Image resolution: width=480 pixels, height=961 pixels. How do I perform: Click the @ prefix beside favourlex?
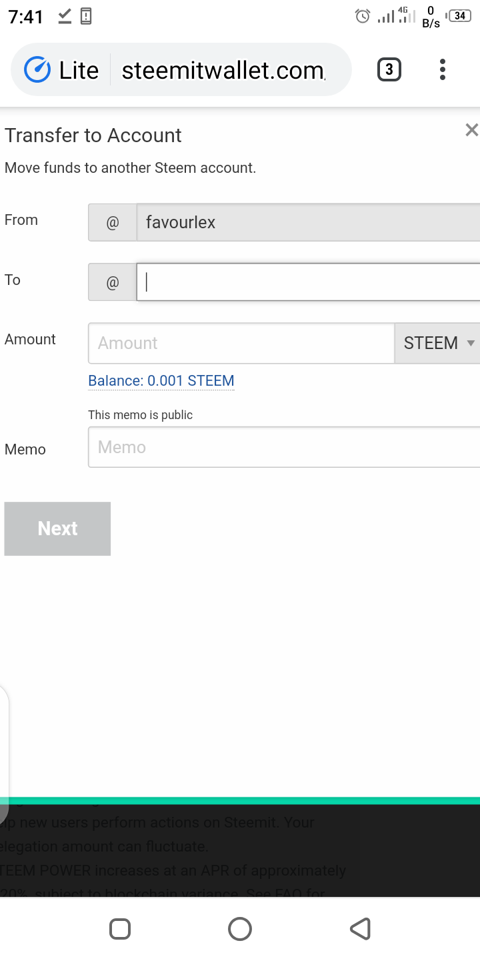(x=112, y=222)
